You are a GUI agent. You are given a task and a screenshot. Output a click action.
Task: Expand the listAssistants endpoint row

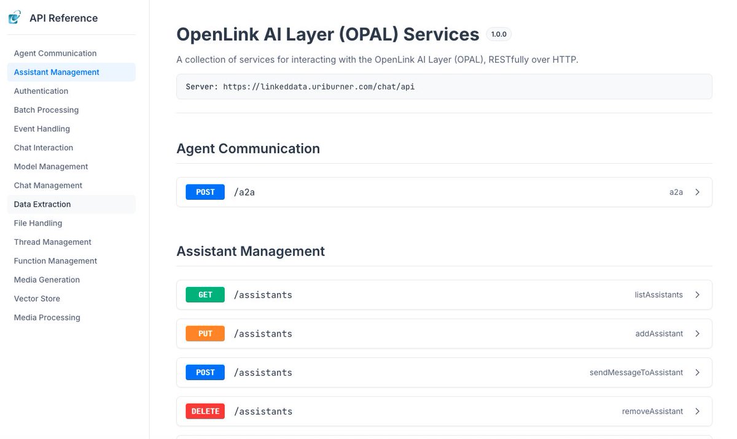[697, 294]
